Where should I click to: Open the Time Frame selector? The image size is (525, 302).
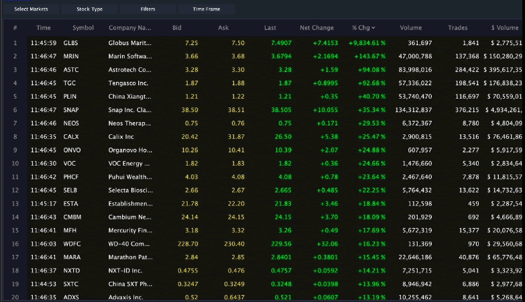tap(207, 9)
